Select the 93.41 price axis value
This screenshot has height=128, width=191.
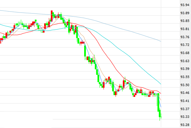tap(185, 101)
